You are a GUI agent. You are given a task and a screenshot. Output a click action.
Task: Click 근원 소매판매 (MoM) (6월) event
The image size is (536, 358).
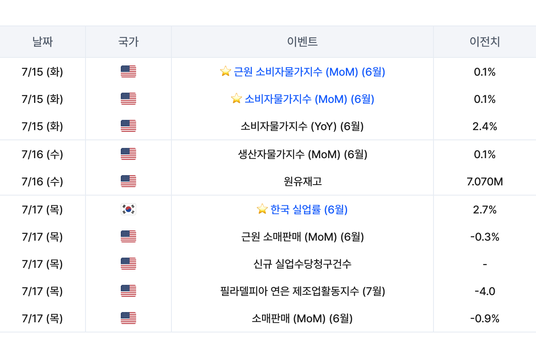pos(302,236)
